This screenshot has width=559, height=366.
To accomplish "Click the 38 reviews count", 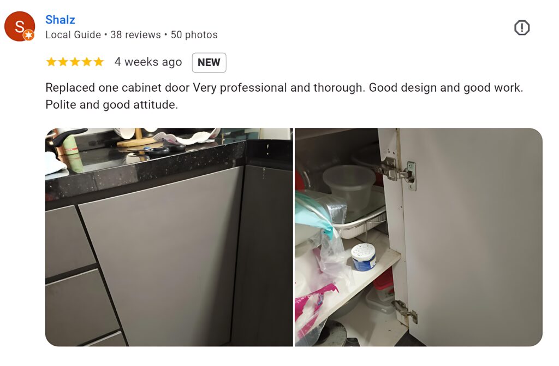I will click(x=135, y=35).
